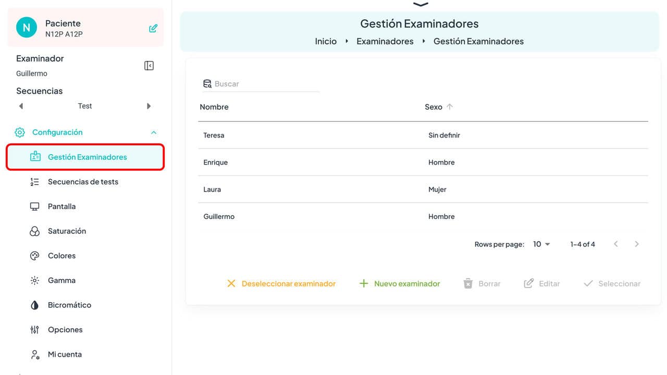Click the 1–4 of 4 pagination text
The image size is (667, 375).
(583, 244)
